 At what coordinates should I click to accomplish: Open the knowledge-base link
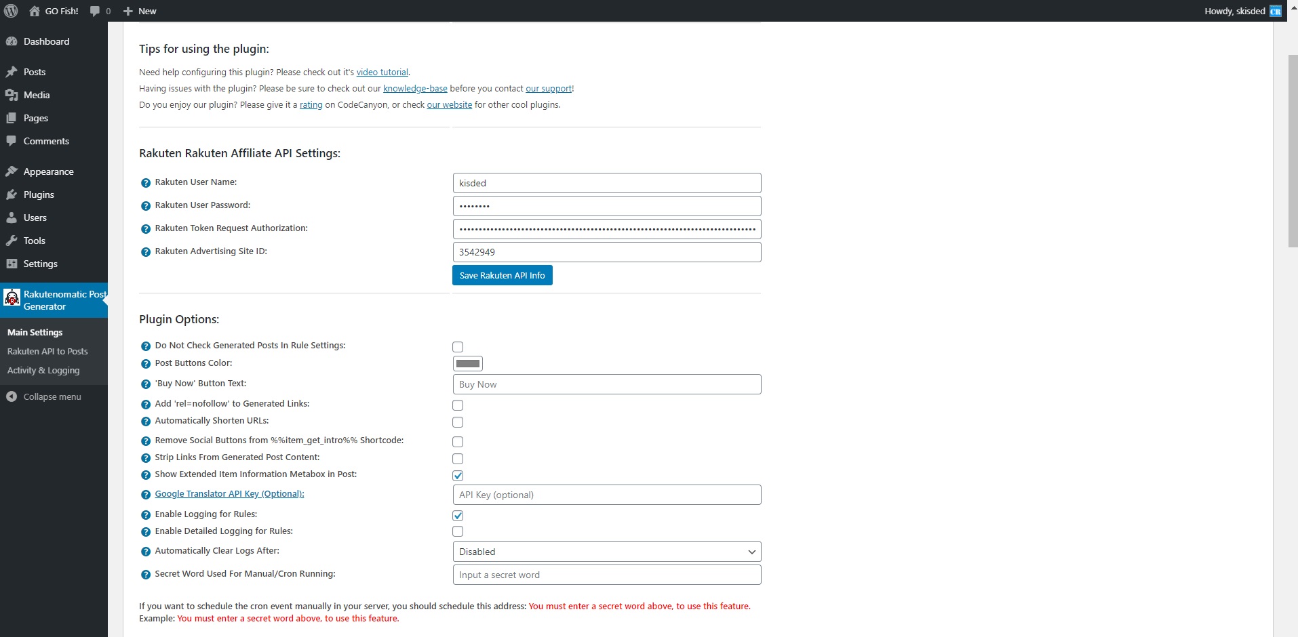(415, 88)
